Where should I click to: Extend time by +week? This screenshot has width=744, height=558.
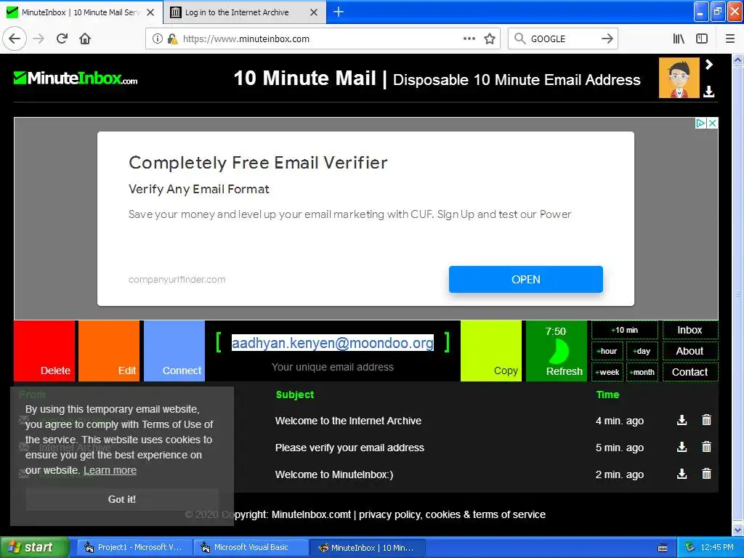coord(607,372)
